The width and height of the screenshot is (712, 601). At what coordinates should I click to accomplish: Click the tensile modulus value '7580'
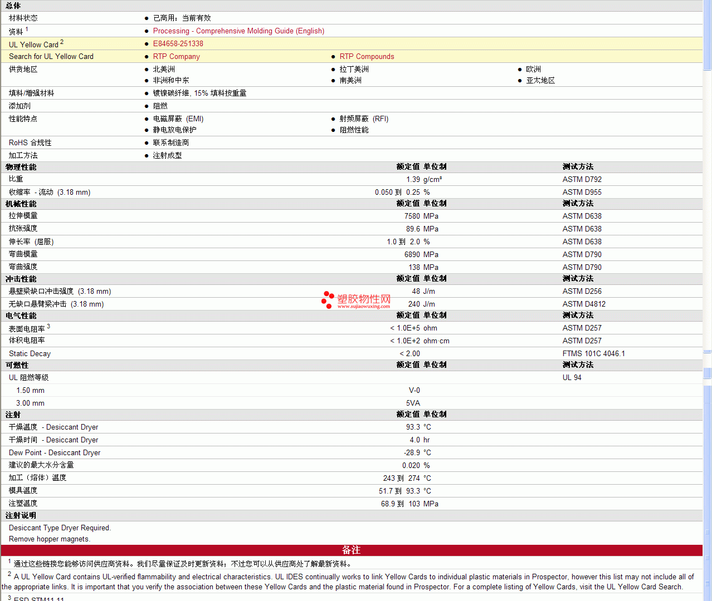[x=412, y=216]
